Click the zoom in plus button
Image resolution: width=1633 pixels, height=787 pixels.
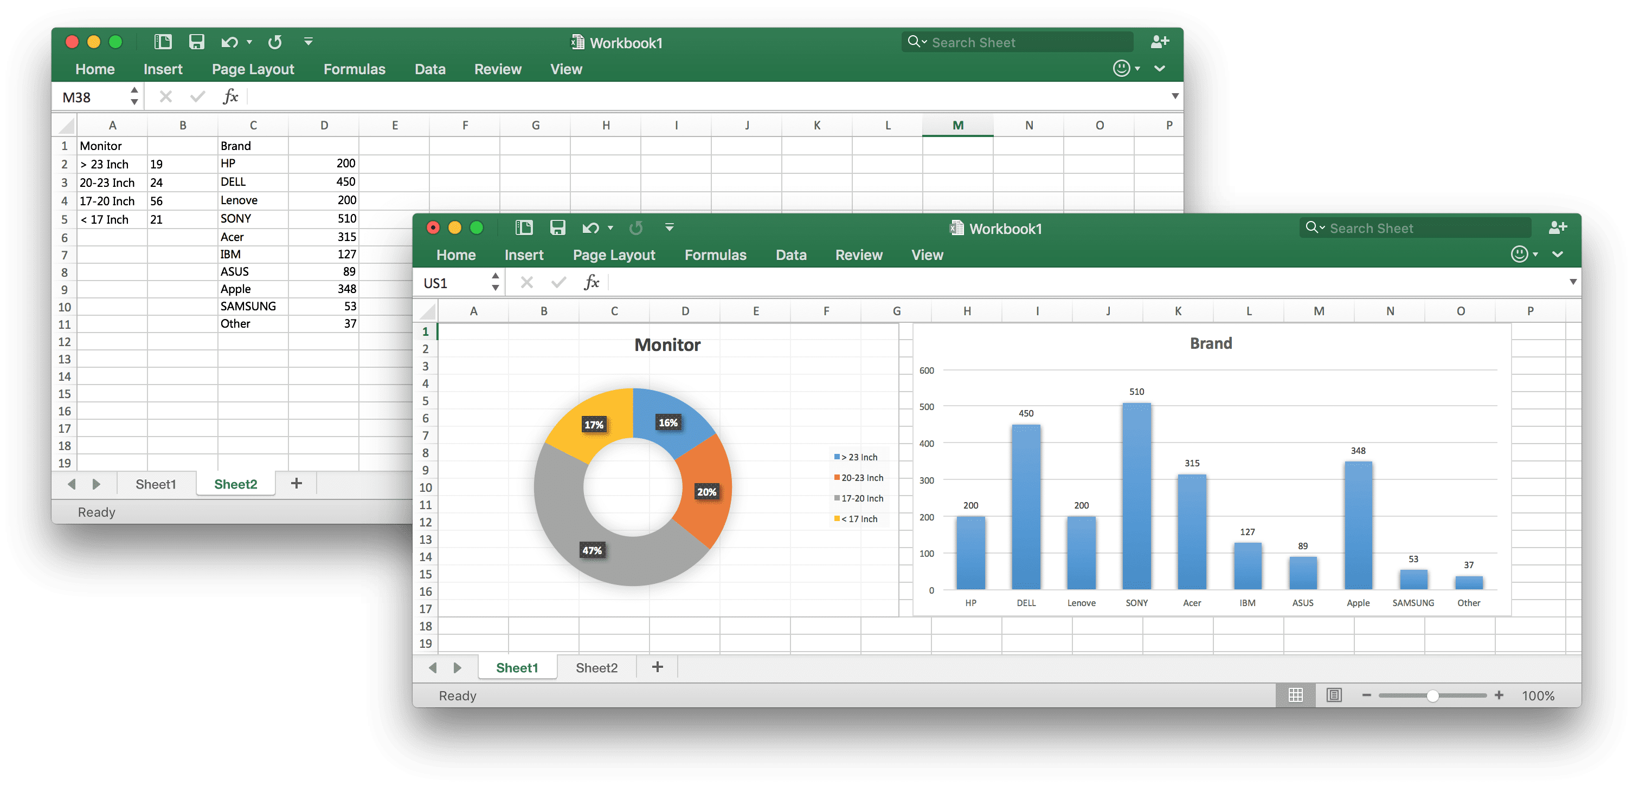[x=1499, y=695]
